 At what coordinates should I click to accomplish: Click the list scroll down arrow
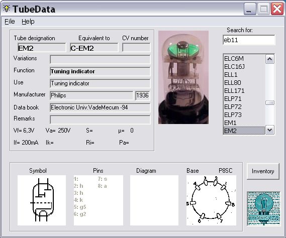[270, 130]
